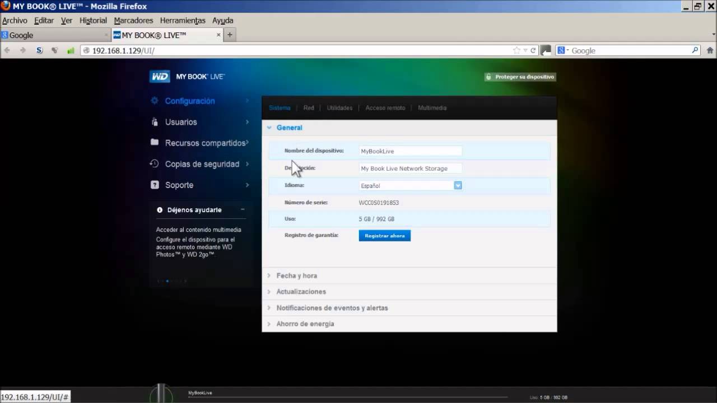Click the blue S toolbar icon
This screenshot has height=403, width=717.
39,50
